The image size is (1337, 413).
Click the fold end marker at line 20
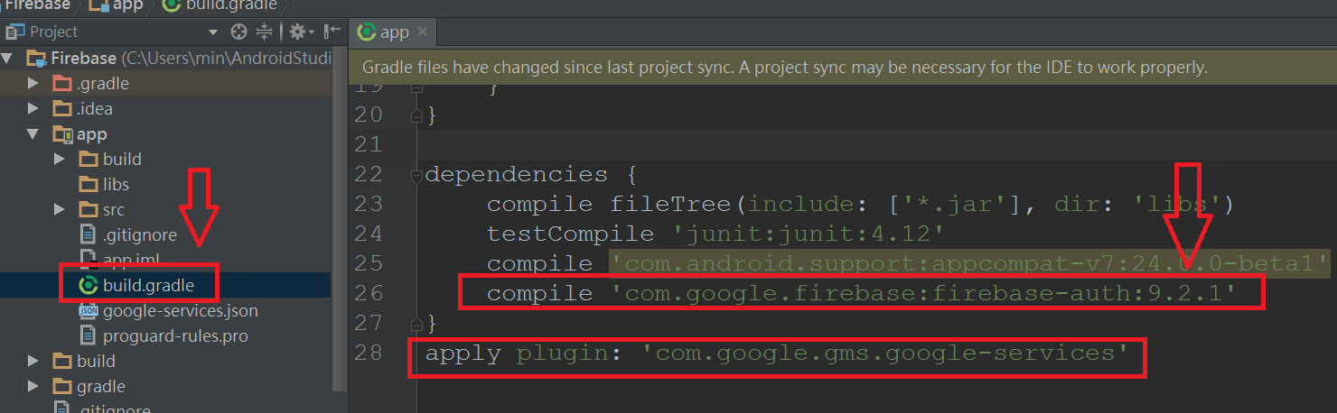(416, 115)
